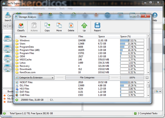165x118 pixels.
Task: Click the Total Space 1.12 TB status text
Action: pos(31,113)
